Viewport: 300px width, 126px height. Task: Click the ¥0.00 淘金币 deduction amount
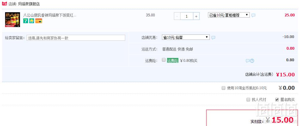click(x=287, y=88)
